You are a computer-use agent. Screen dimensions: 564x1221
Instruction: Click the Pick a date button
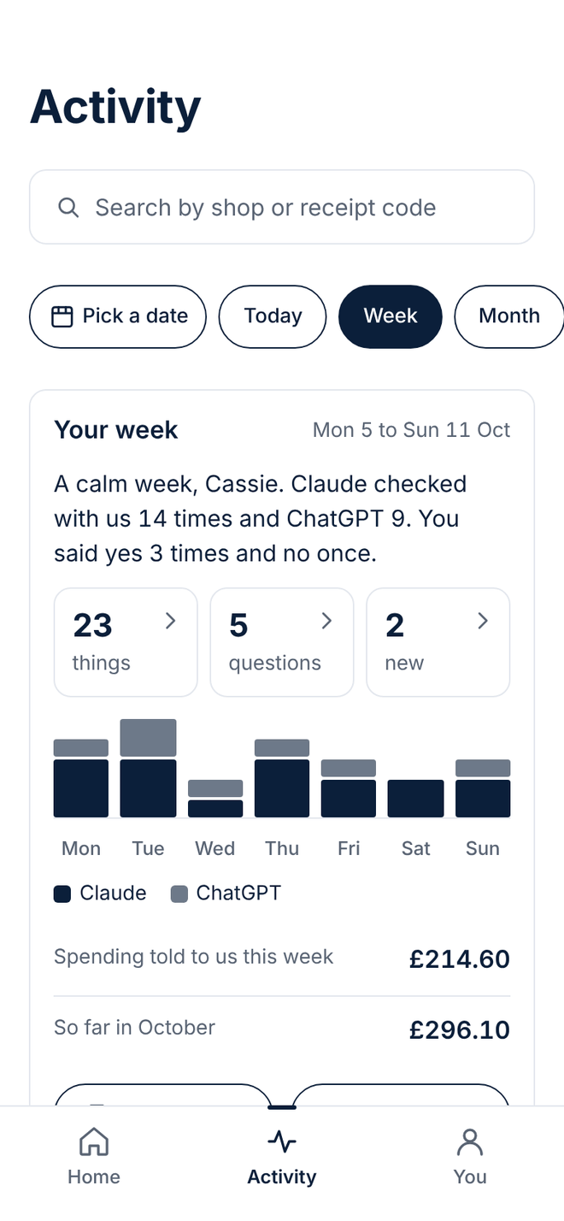118,316
